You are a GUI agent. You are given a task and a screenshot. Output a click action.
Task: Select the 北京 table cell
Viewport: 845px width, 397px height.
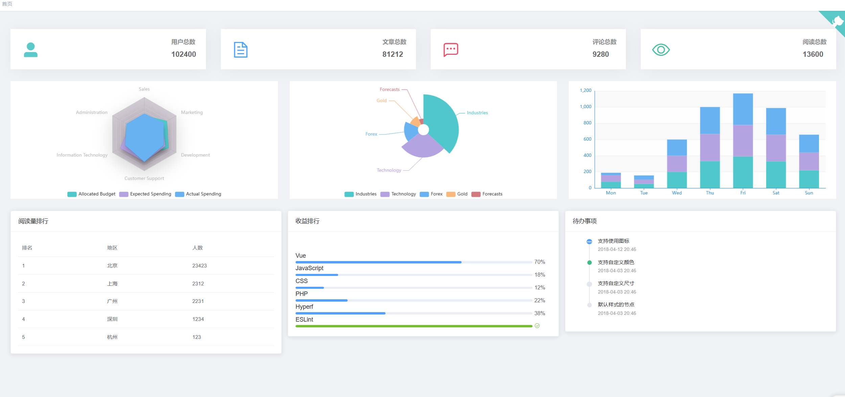pos(112,266)
